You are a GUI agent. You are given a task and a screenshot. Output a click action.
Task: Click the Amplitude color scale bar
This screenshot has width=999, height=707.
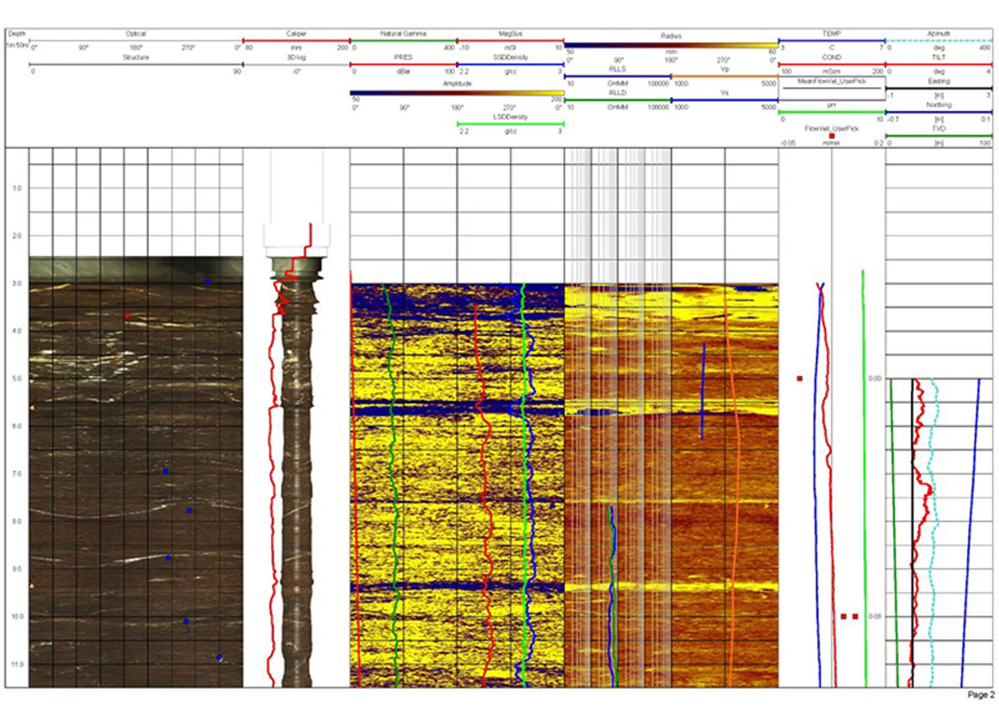[x=456, y=92]
